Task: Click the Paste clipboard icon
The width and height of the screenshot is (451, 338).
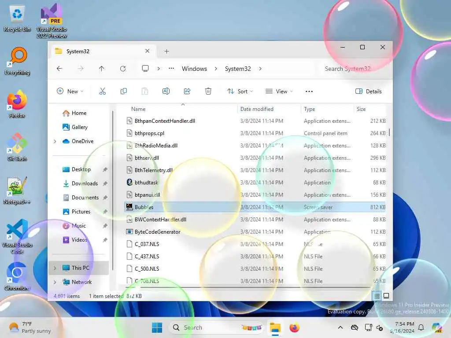Action: pyautogui.click(x=144, y=92)
